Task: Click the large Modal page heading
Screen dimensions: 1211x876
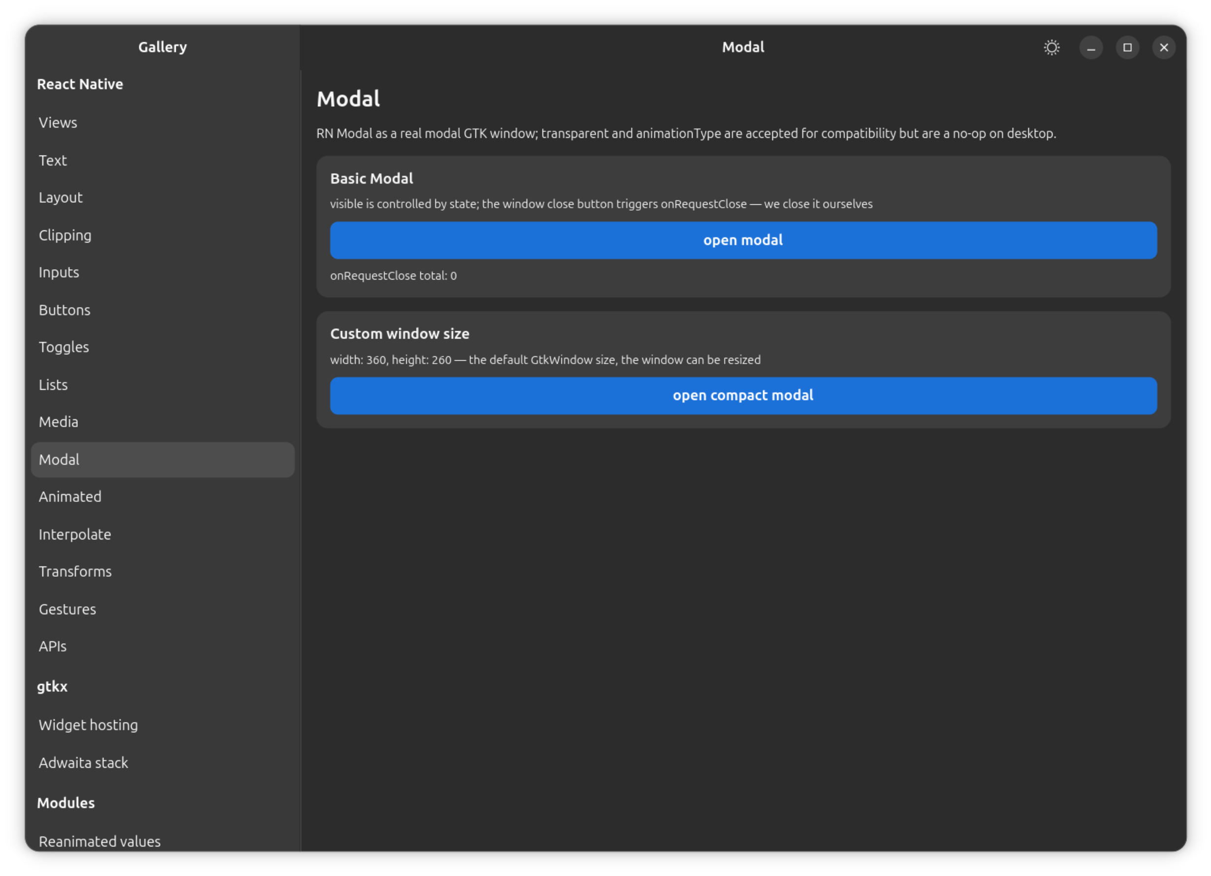Action: coord(348,99)
